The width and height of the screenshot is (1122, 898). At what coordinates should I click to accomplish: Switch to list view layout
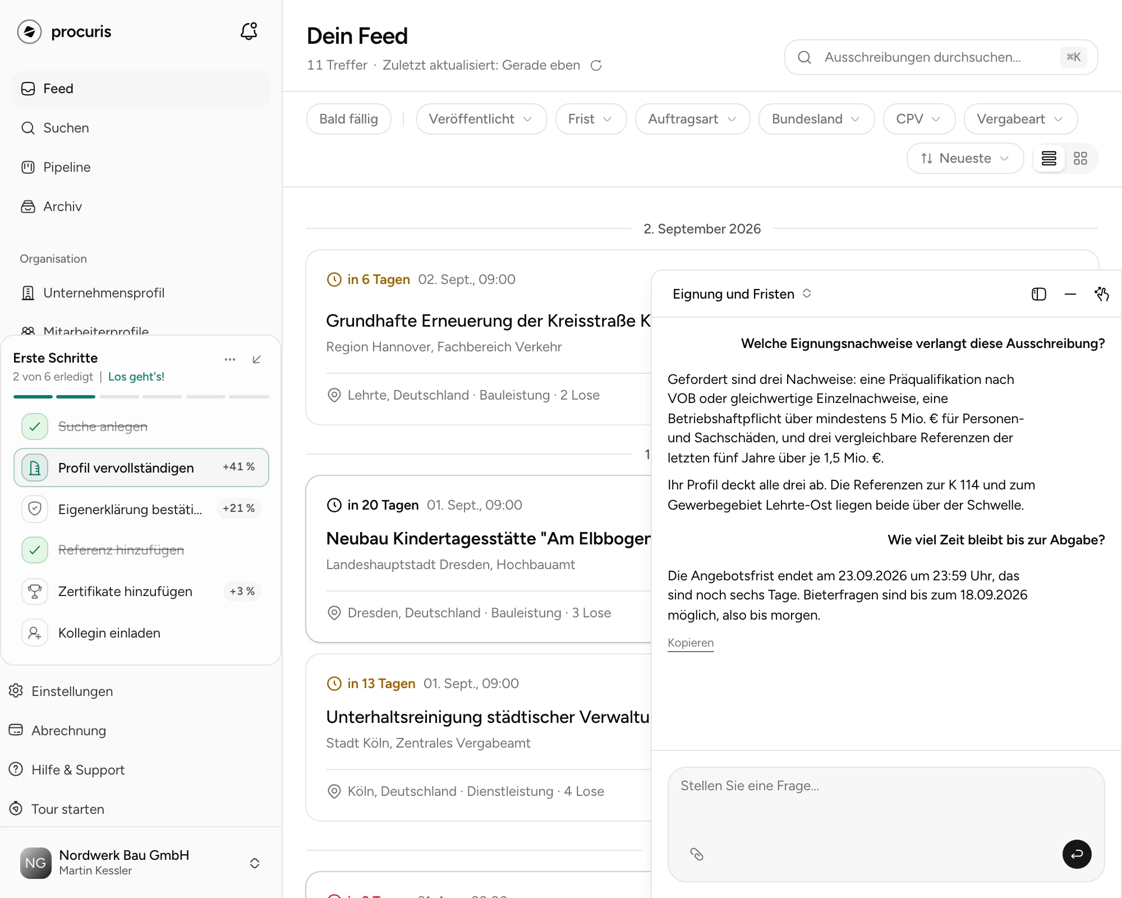click(1049, 159)
